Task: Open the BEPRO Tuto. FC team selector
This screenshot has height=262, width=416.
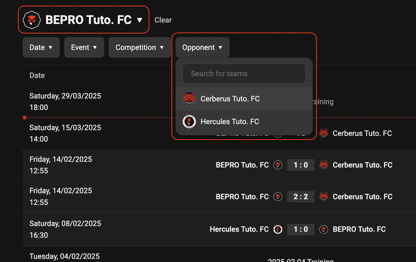Action: (x=83, y=20)
